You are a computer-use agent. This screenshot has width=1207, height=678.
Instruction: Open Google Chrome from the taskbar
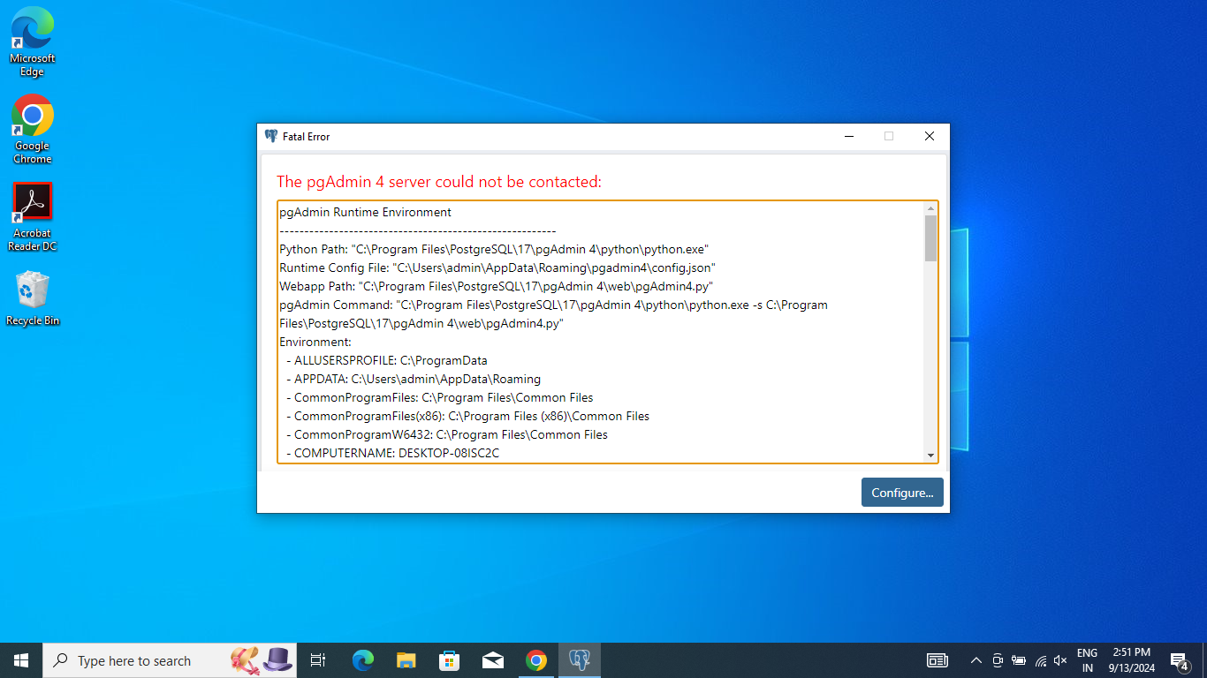(x=536, y=660)
